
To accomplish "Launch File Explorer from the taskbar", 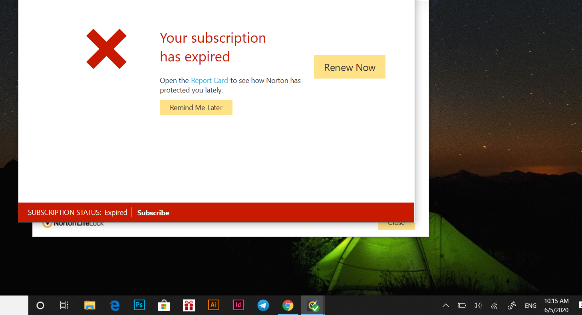I will [90, 305].
